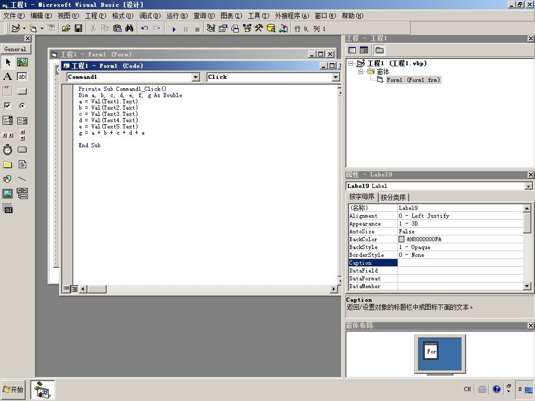Open Add Standard EXE project dropdown arrow

(24, 28)
